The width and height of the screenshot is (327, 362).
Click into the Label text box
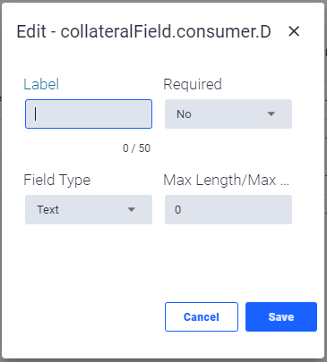tap(89, 114)
